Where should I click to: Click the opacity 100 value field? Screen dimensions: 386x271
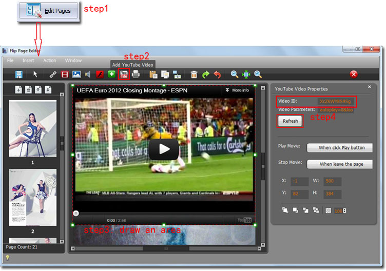pos(338,211)
